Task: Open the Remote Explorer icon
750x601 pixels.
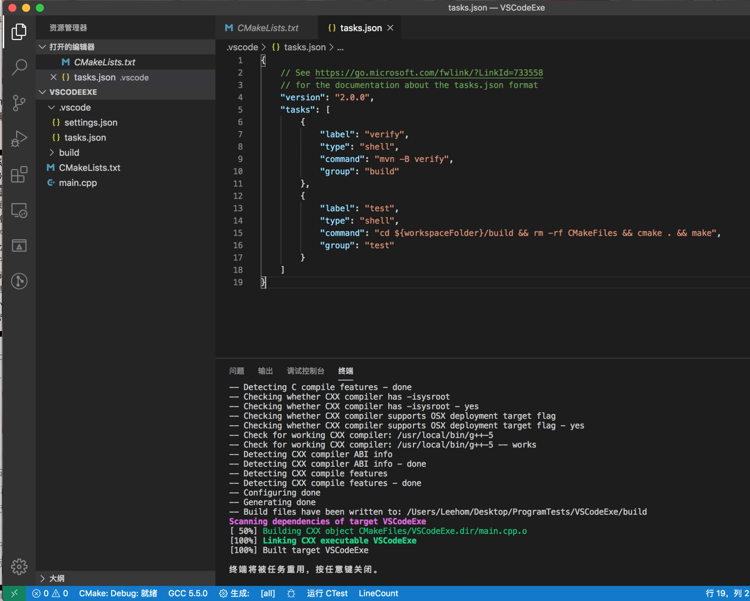Action: (x=19, y=211)
